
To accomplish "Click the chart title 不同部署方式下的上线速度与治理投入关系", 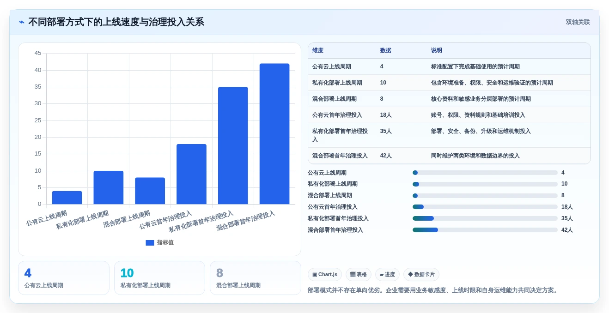I will pyautogui.click(x=116, y=22).
